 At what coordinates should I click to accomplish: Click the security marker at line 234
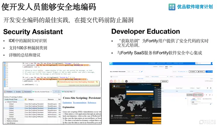(5, 79)
